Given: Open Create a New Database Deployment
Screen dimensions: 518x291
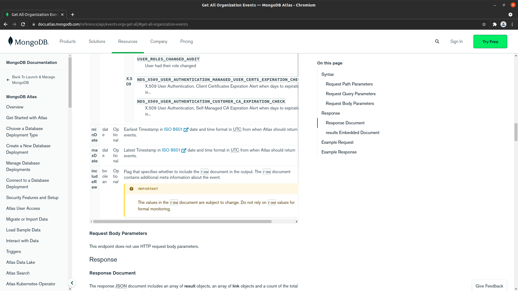Looking at the screenshot, I should point(28,149).
